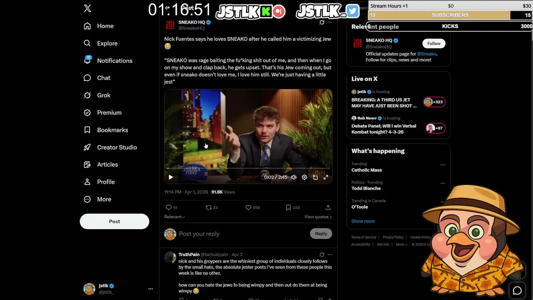Click Show more under What's happening
Viewport: 533px width, 300px height.
(363, 221)
